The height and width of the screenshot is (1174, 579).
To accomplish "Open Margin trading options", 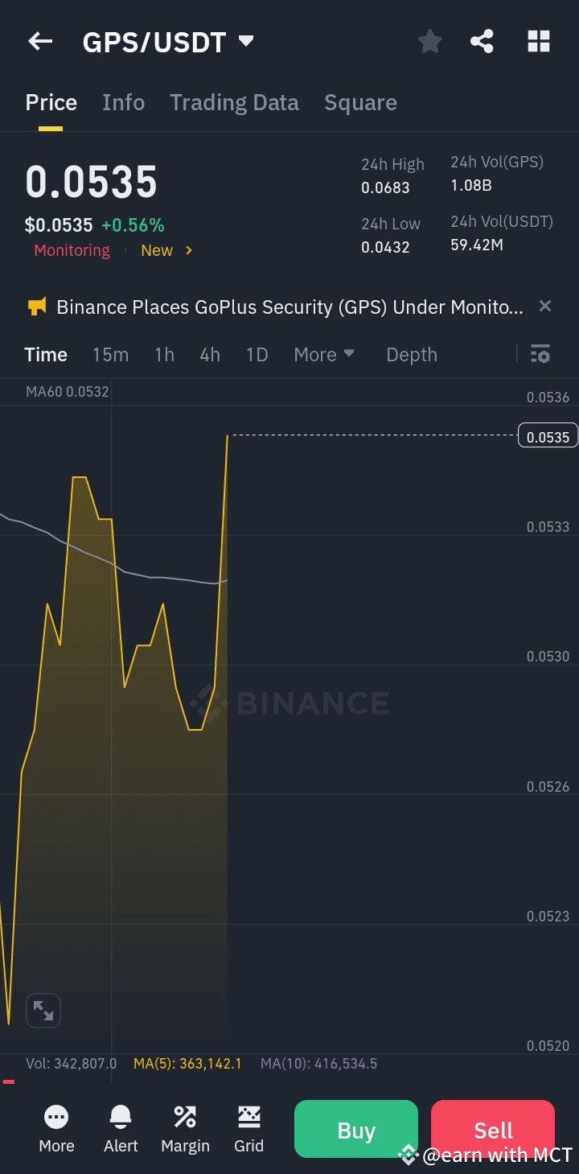I will [184, 1129].
